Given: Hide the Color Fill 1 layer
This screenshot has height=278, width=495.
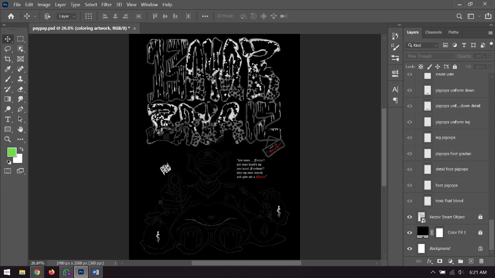Looking at the screenshot, I should coord(410,232).
